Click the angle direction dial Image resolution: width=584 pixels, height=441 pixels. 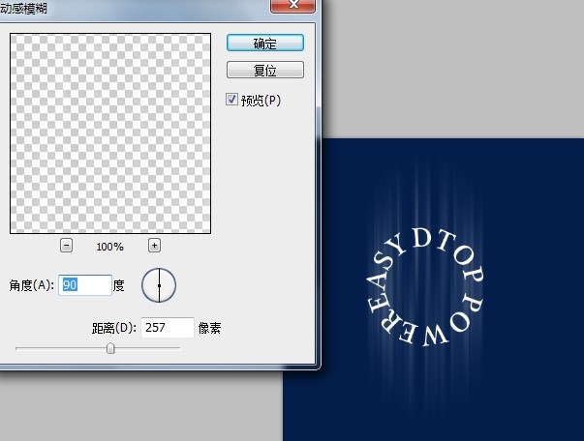pos(159,285)
